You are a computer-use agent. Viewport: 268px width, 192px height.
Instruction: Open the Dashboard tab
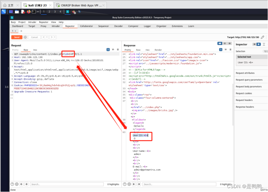(17, 26)
